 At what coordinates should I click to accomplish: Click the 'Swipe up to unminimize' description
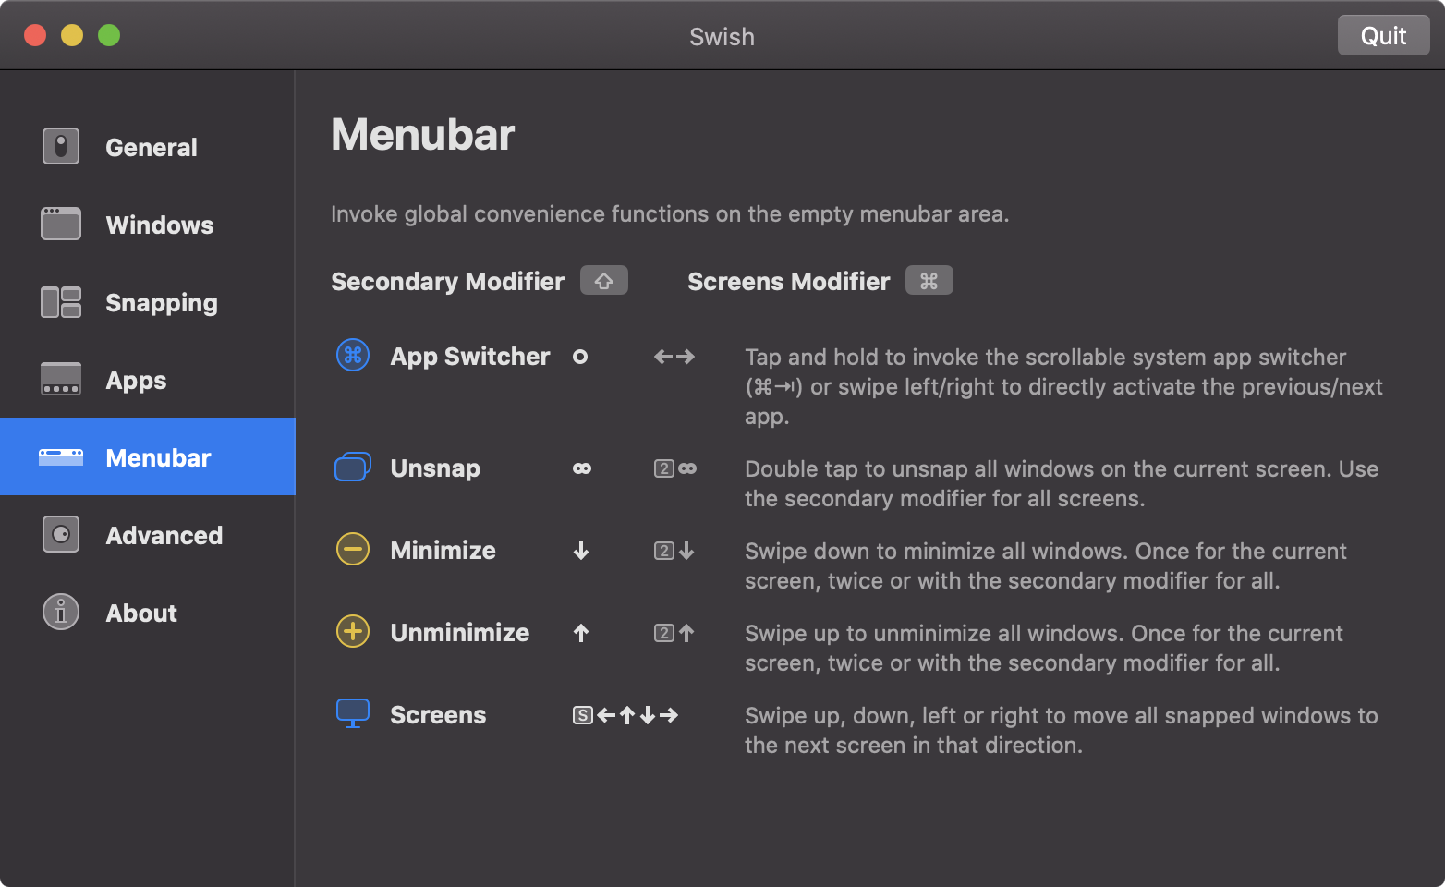1044,648
